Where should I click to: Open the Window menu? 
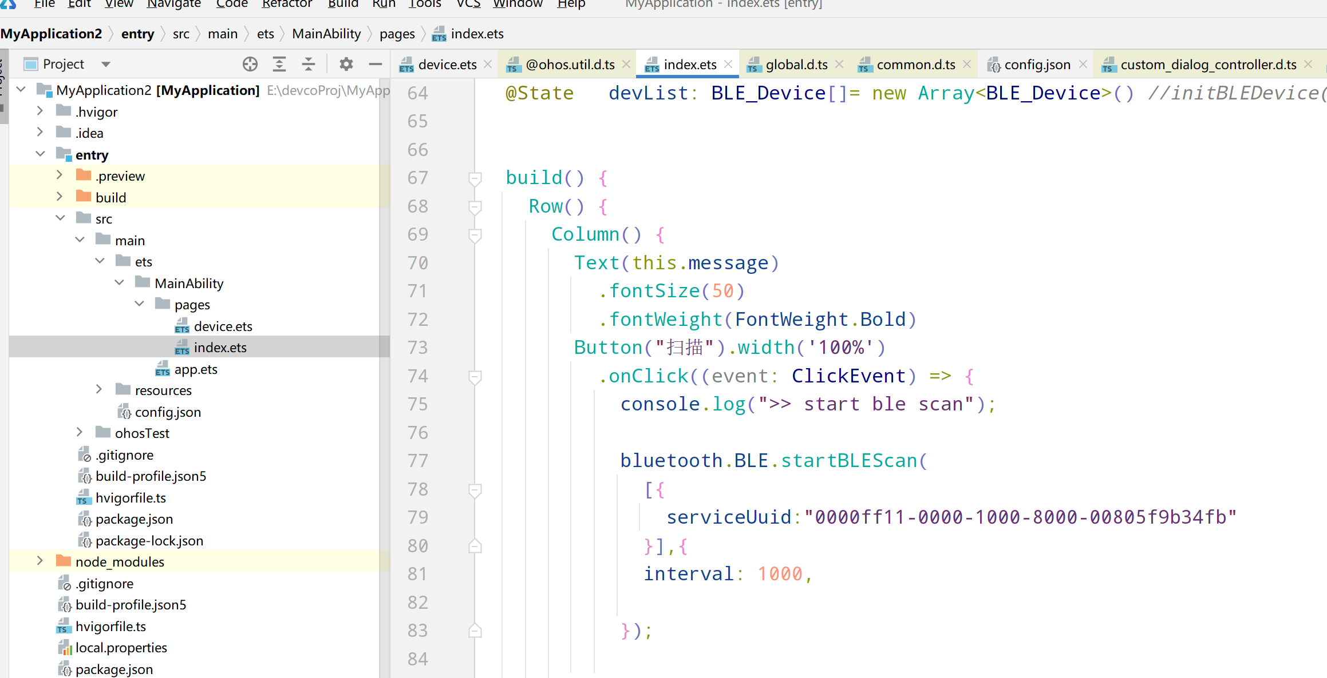(518, 4)
